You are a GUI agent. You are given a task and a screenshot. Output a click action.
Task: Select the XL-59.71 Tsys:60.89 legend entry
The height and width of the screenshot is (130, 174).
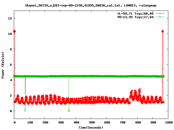pyautogui.click(x=135, y=14)
